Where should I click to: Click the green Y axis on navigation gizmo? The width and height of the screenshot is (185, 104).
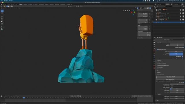point(135,12)
